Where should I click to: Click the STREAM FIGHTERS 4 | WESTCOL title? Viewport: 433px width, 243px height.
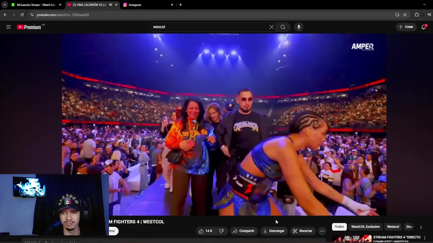(137, 222)
